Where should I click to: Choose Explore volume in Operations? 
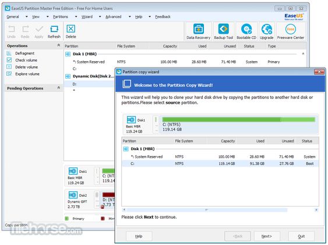click(27, 74)
